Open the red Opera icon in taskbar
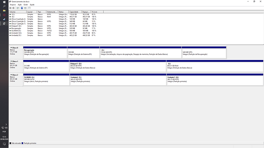Screen dimensions: 264x148 [4, 15]
